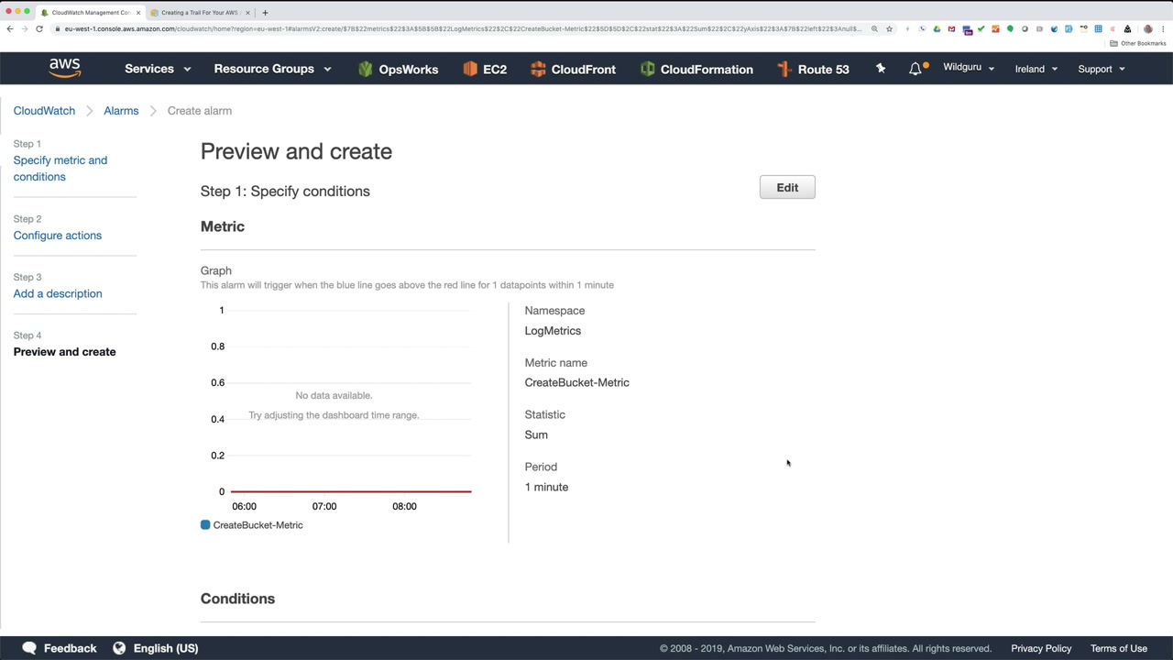
Task: Go back with the browser back arrow
Action: coord(10,29)
